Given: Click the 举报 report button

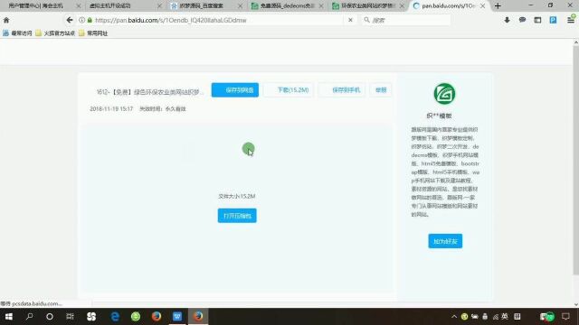Looking at the screenshot, I should [x=381, y=90].
